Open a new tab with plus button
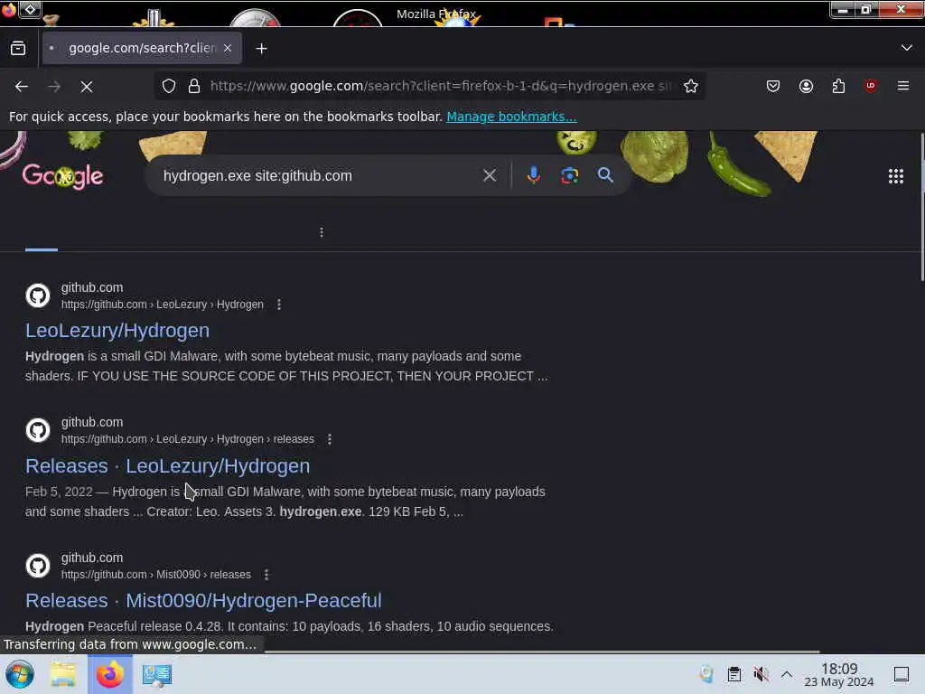 coord(261,49)
